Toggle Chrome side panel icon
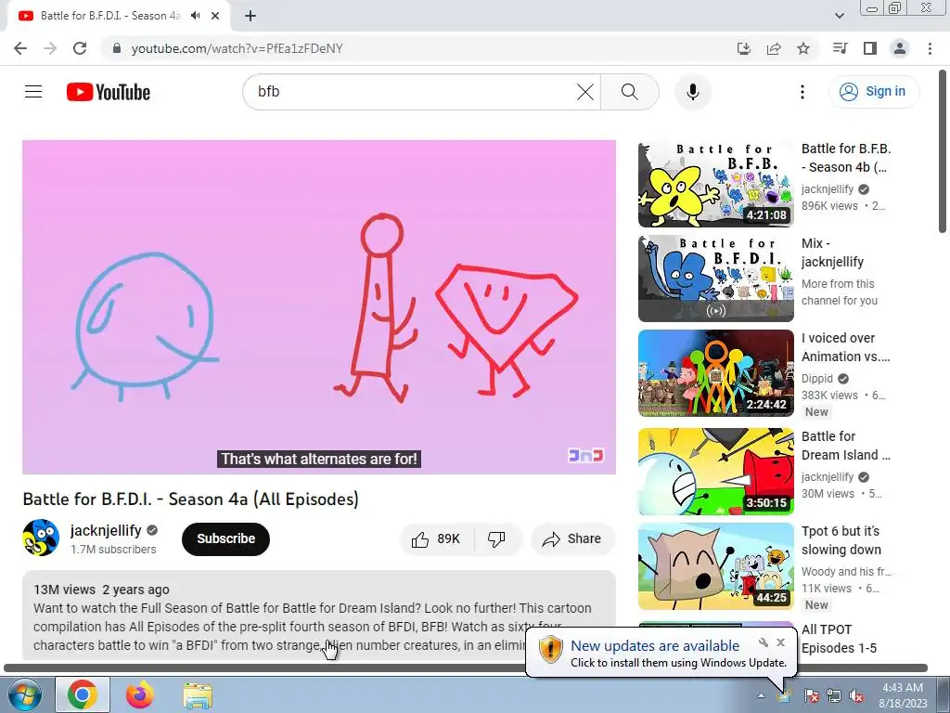This screenshot has height=713, width=950. (870, 48)
